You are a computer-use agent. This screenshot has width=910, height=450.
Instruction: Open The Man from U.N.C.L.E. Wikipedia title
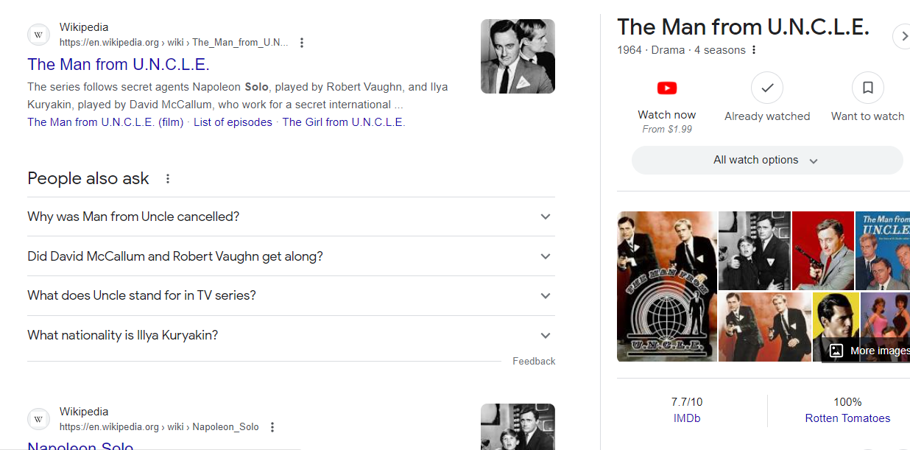tap(119, 64)
